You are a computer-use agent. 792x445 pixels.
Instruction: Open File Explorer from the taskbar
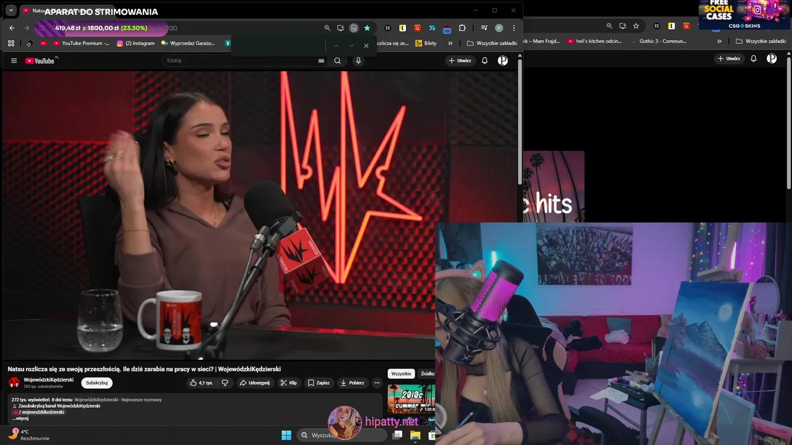pos(415,435)
